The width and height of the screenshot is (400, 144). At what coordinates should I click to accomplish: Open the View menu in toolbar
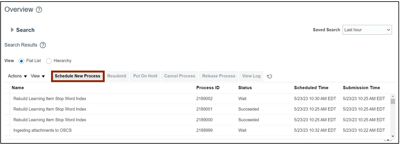[38, 76]
